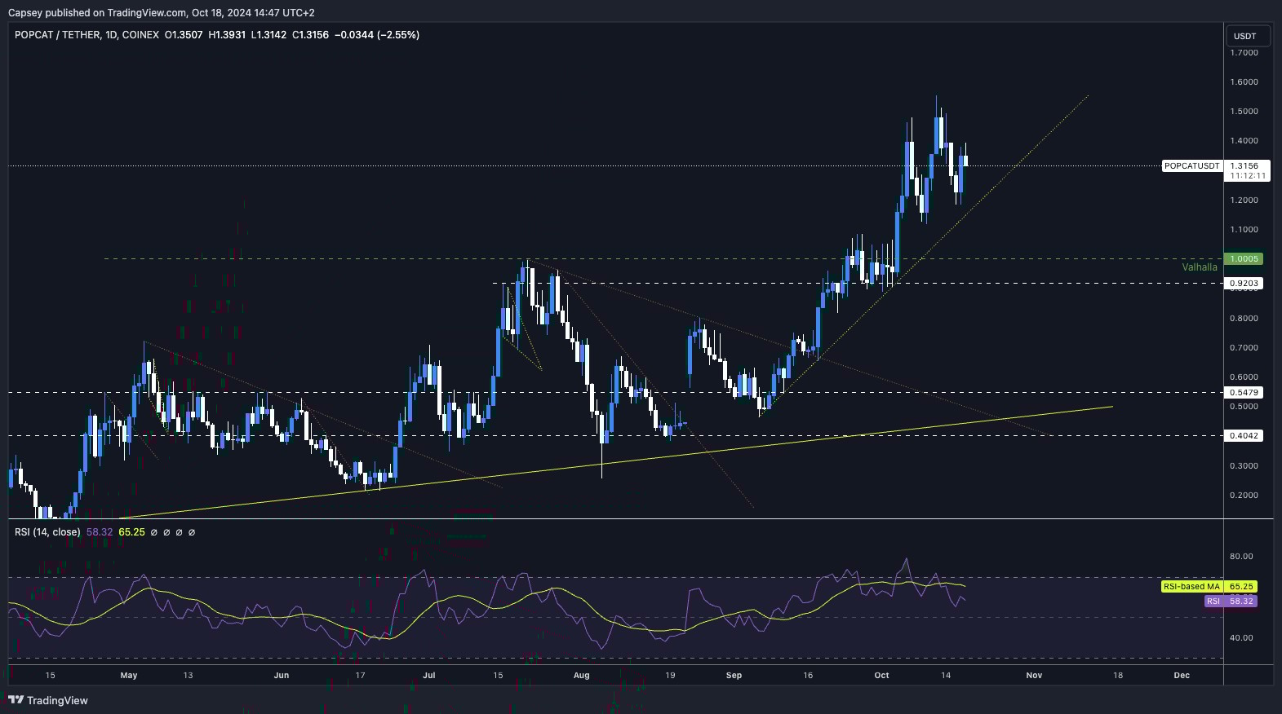This screenshot has width=1282, height=714.
Task: Click the Jun label on the time axis
Action: tap(282, 676)
